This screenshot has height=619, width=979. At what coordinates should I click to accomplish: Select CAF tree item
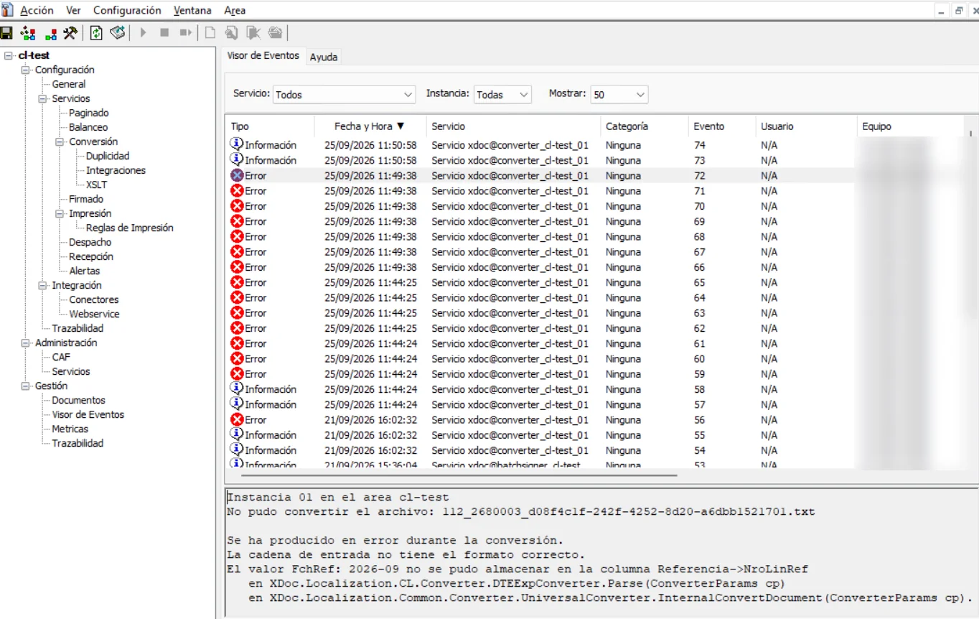pos(61,357)
